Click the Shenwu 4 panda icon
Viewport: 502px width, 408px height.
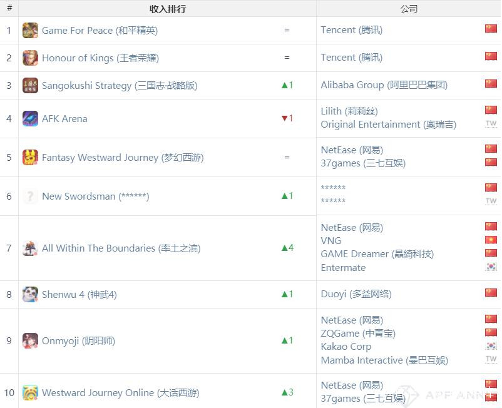tap(30, 294)
